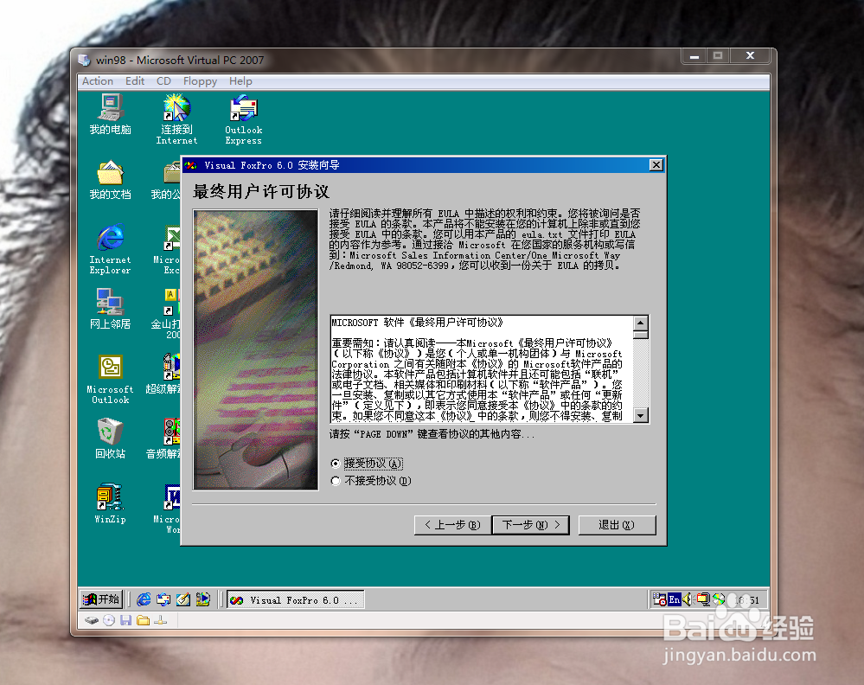Click the display monitor tray icon

point(703,599)
